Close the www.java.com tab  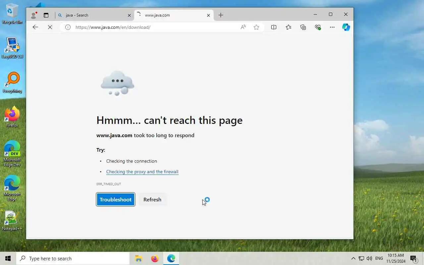click(x=209, y=15)
